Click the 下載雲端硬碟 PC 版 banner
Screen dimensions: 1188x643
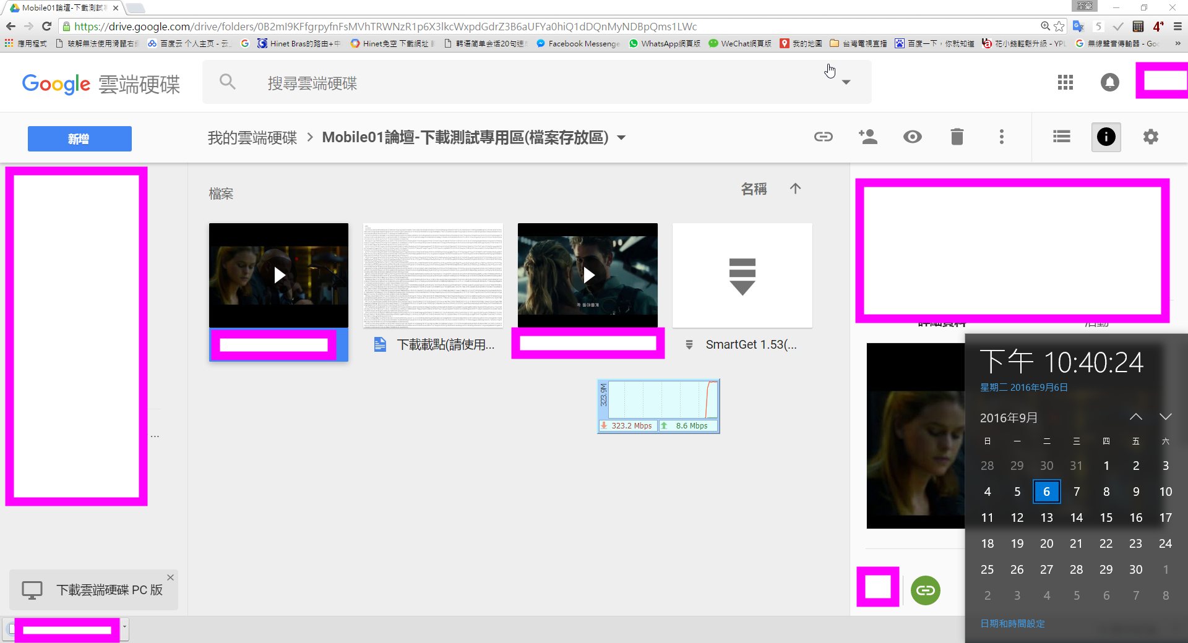(x=94, y=590)
